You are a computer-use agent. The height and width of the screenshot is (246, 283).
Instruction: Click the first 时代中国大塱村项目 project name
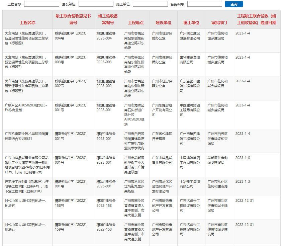pos(26,201)
